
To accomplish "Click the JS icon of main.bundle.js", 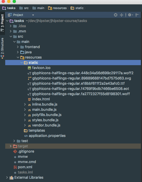I will pos(29,110).
